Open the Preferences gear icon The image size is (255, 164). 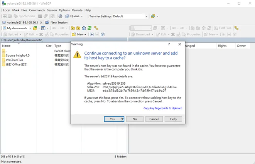tap(60, 16)
